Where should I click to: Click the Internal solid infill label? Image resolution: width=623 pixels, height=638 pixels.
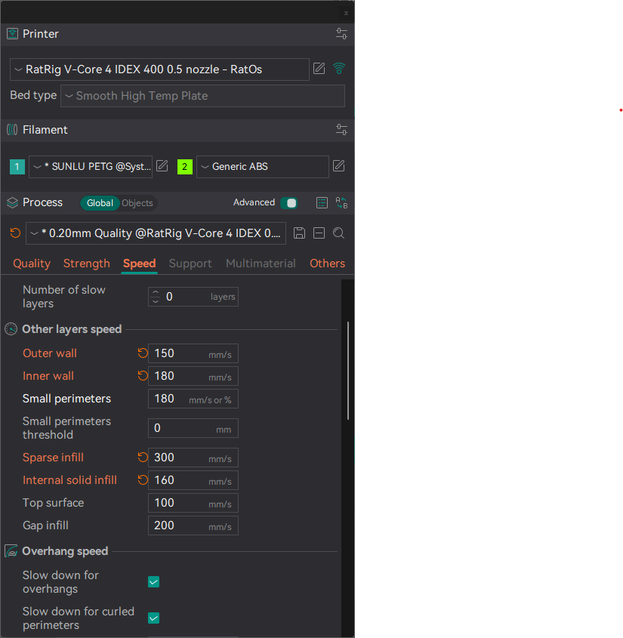pyautogui.click(x=69, y=480)
